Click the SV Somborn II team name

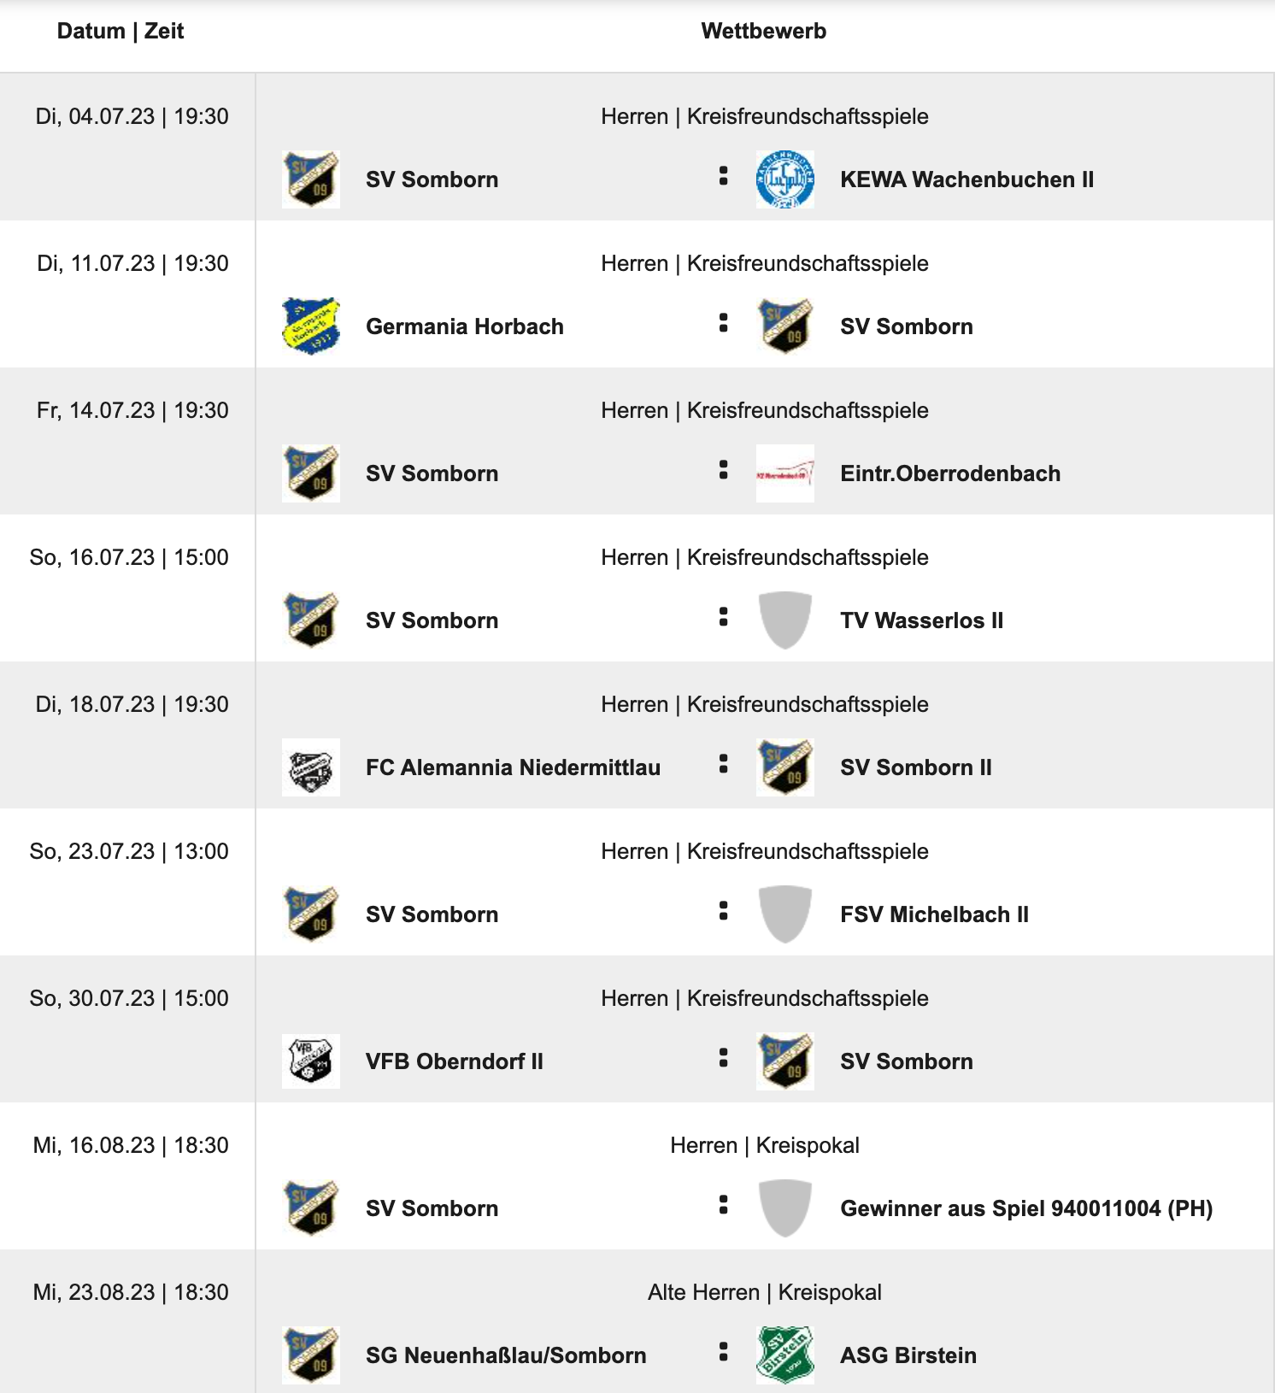[x=915, y=767]
